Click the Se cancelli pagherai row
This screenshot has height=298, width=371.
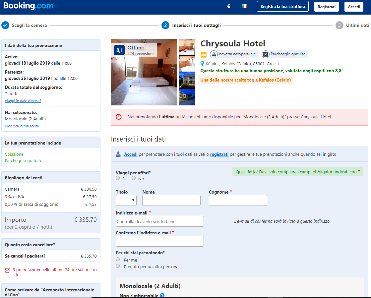pos(51,256)
